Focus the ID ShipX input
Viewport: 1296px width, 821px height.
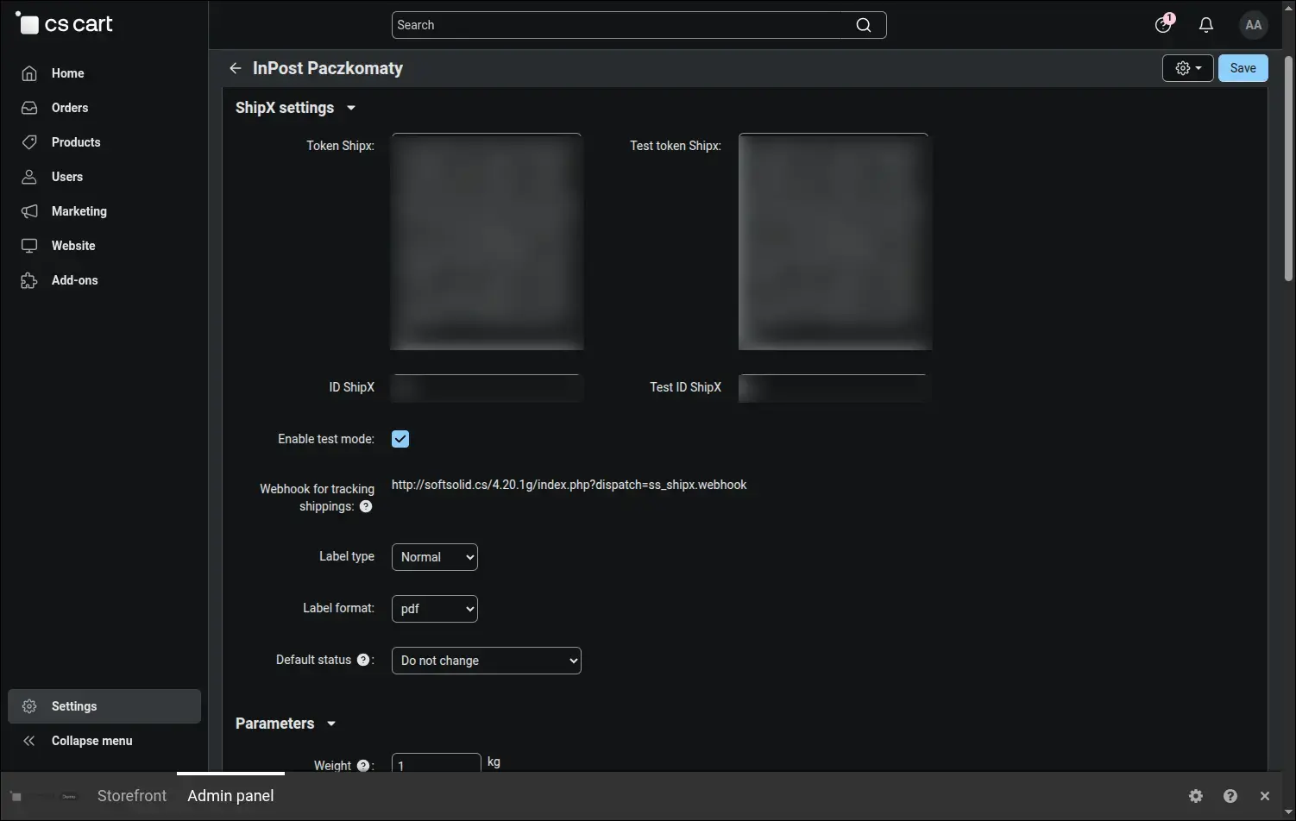[x=487, y=388]
